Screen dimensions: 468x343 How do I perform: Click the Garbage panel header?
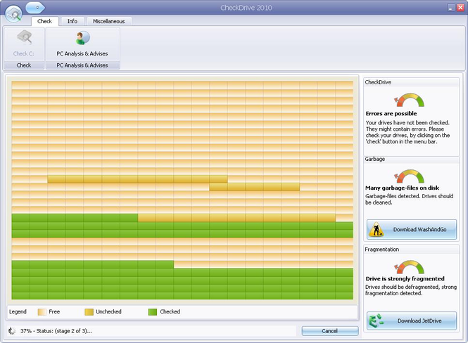click(411, 159)
